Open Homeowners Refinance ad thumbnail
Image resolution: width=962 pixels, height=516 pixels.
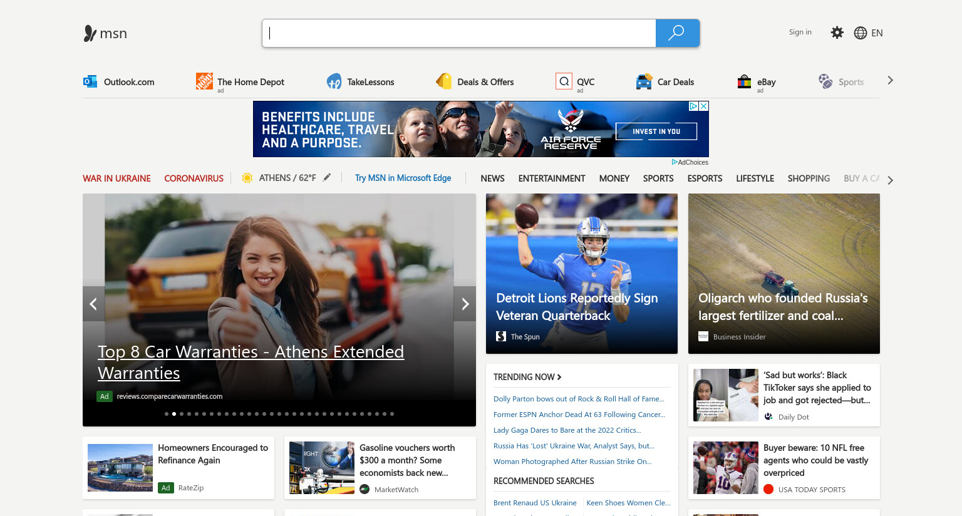(x=120, y=468)
